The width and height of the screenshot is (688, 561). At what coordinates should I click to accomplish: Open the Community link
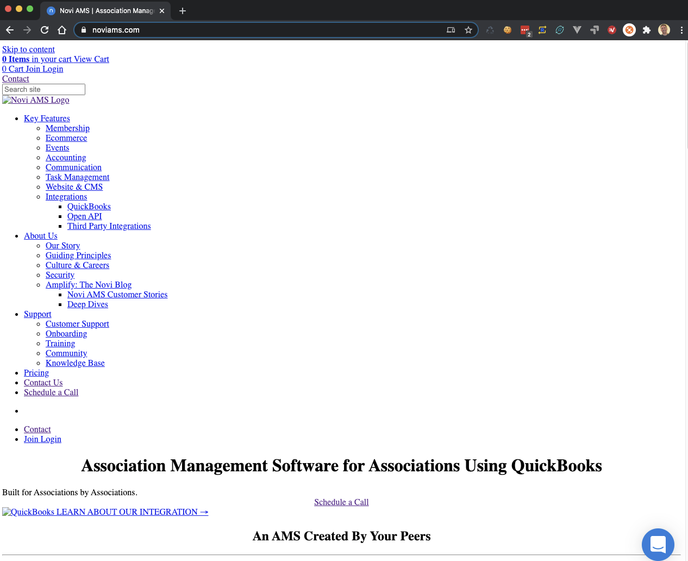tap(66, 353)
